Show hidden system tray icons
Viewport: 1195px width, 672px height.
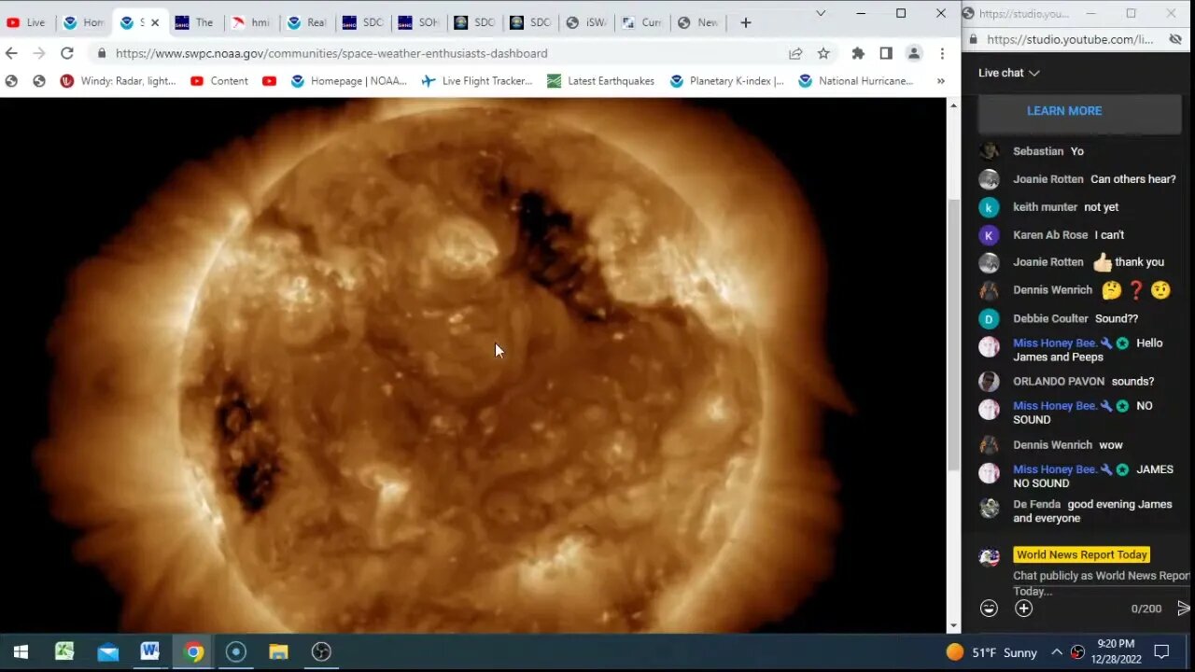point(1056,652)
